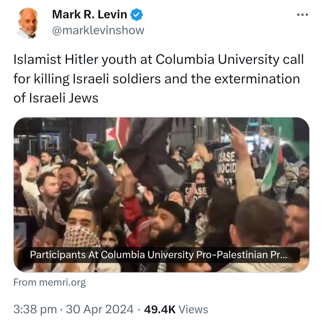
Task: Open the three-dot more options menu
Action: [x=302, y=15]
